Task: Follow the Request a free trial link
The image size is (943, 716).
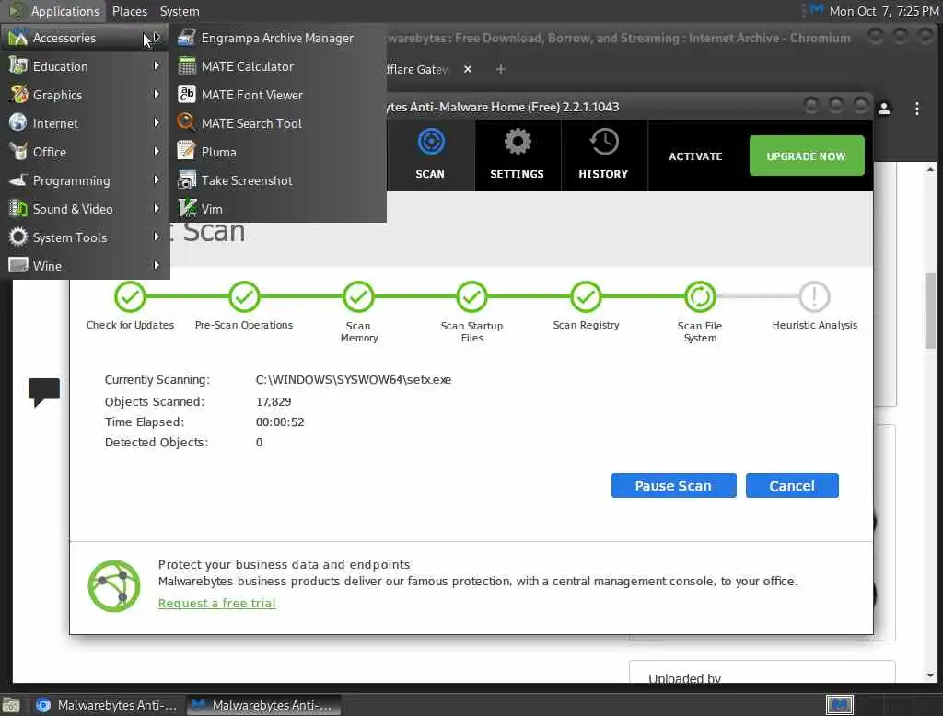Action: click(217, 603)
